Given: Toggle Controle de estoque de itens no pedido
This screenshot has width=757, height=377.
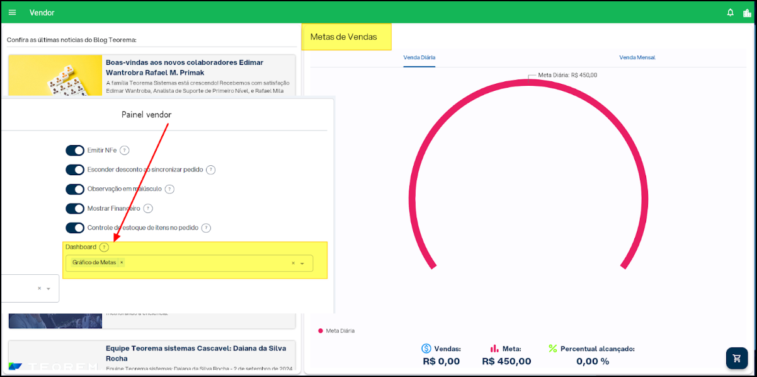Looking at the screenshot, I should click(75, 228).
